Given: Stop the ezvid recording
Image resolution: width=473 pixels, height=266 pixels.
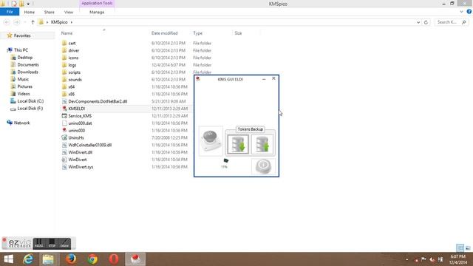Looking at the screenshot, I should coord(52,243).
